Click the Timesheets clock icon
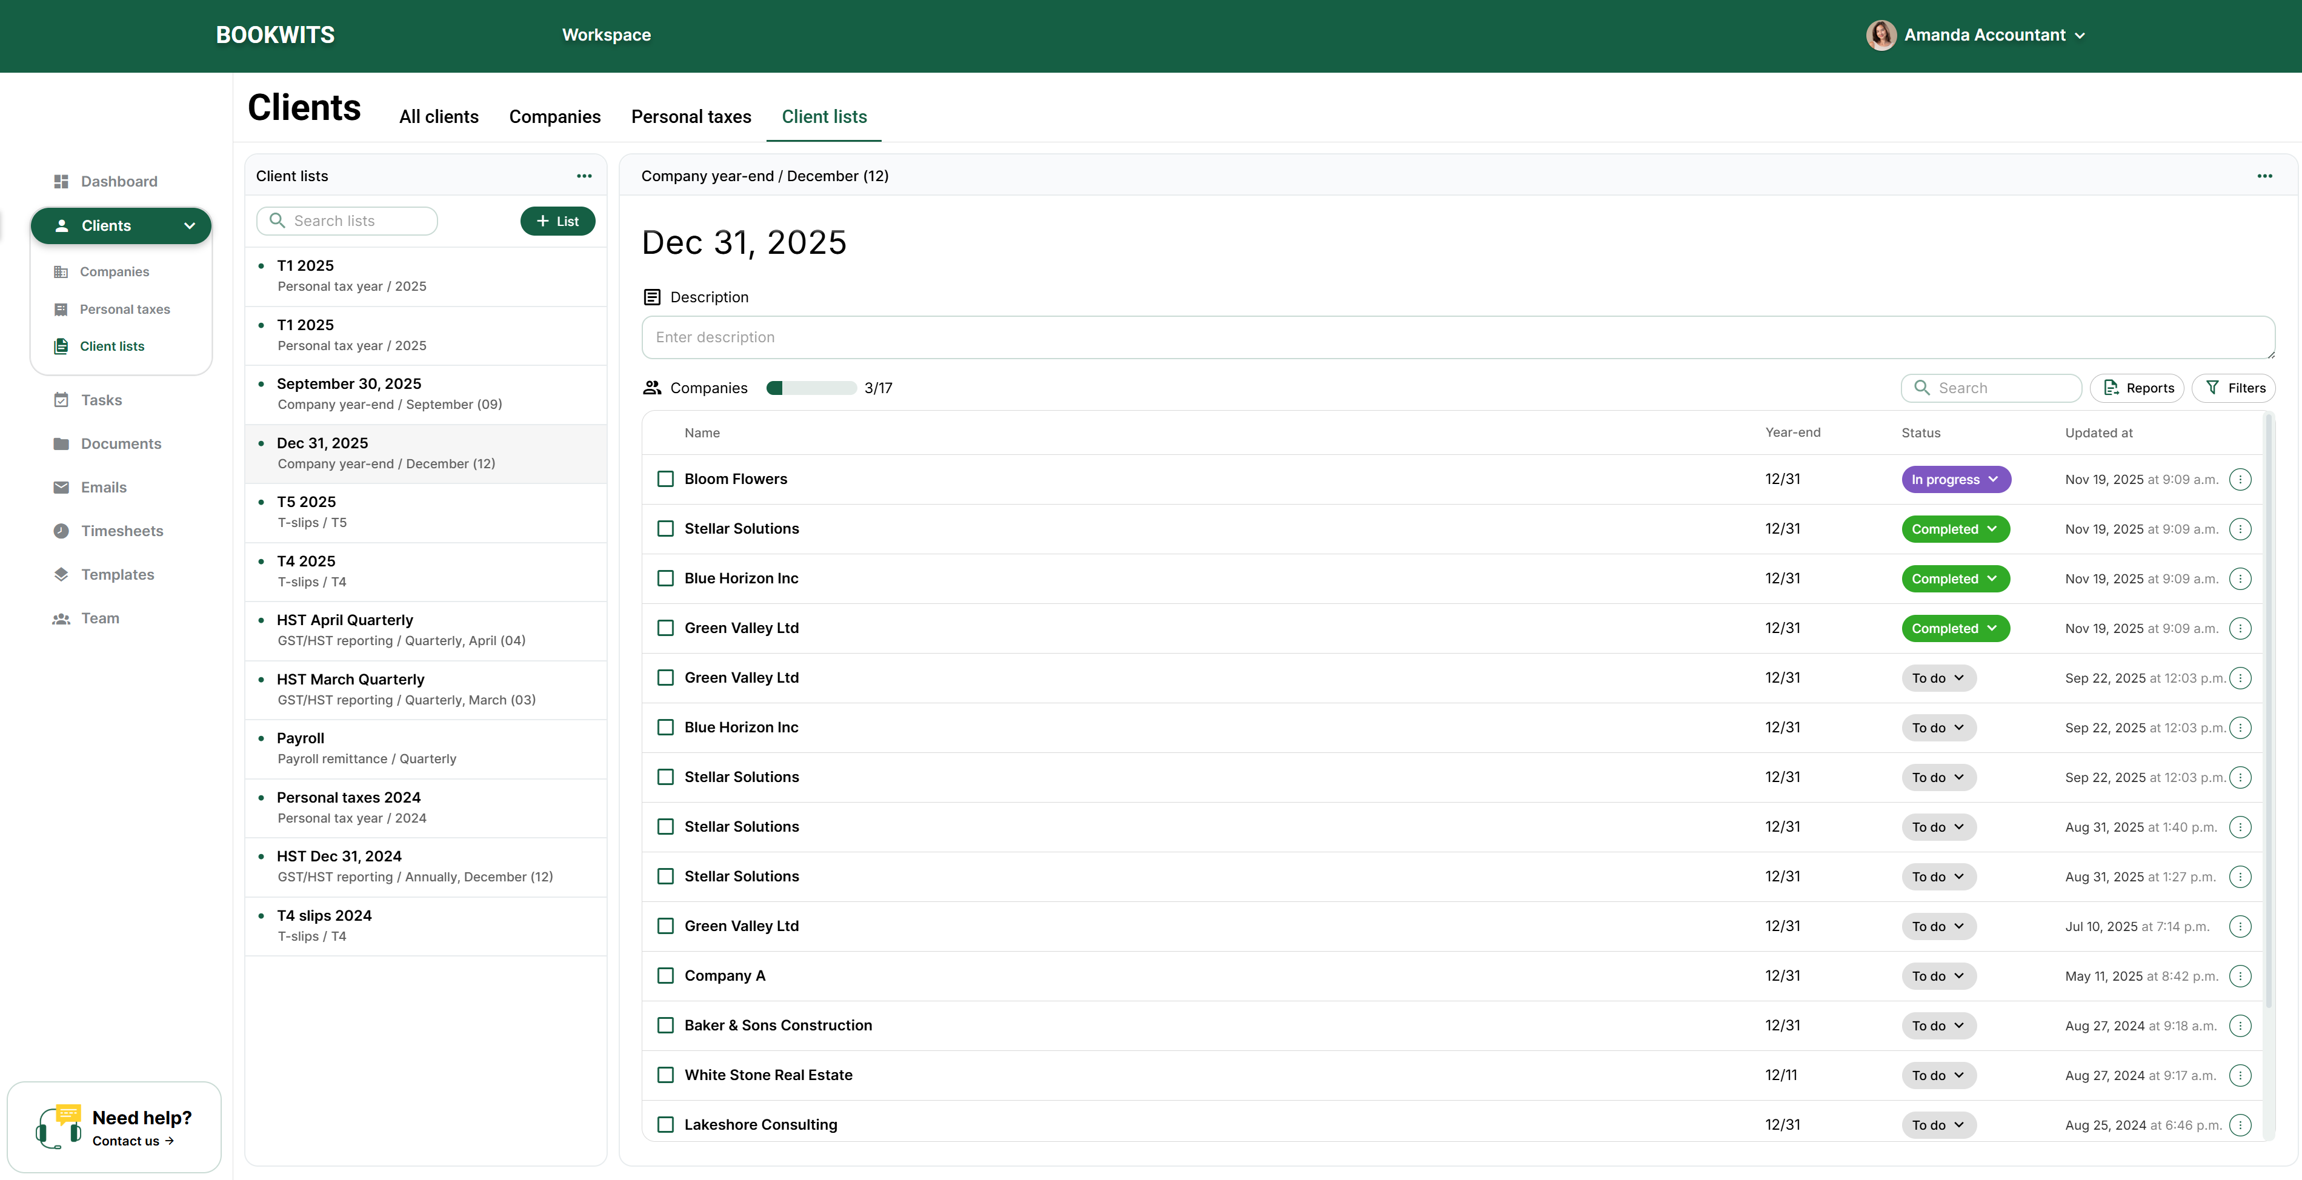The height and width of the screenshot is (1180, 2302). tap(61, 531)
